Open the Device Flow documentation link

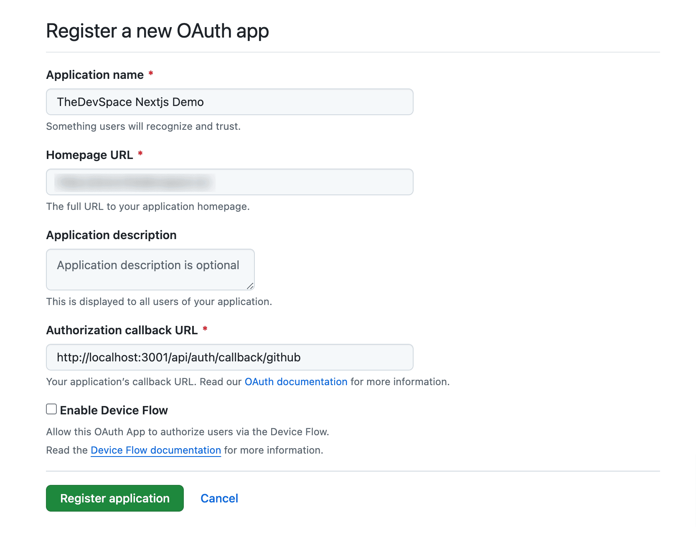tap(155, 450)
